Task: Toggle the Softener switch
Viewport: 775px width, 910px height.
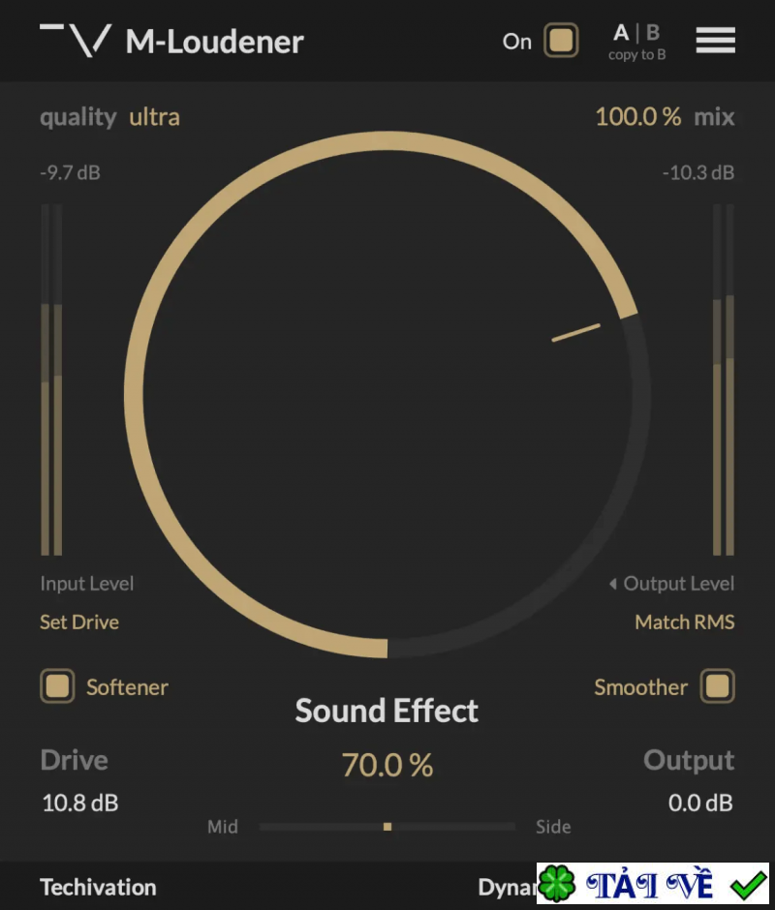Action: [x=57, y=686]
